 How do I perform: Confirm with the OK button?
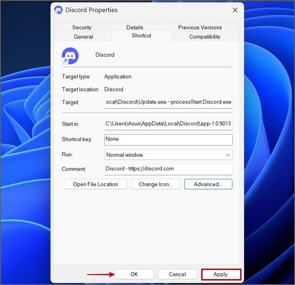click(x=134, y=274)
